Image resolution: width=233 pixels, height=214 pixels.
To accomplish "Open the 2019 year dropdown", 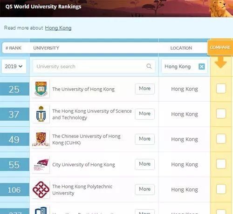I will 14,66.
